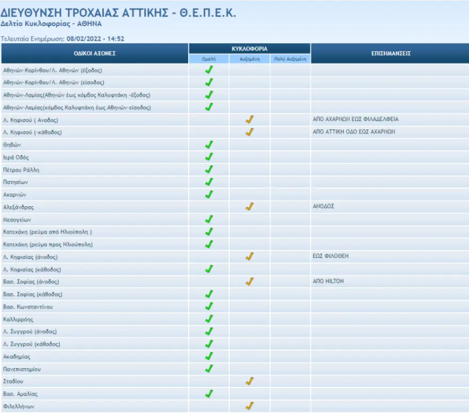Click green checkmark for Πανεπιστημίου row
This screenshot has width=469, height=413.
coord(209,369)
